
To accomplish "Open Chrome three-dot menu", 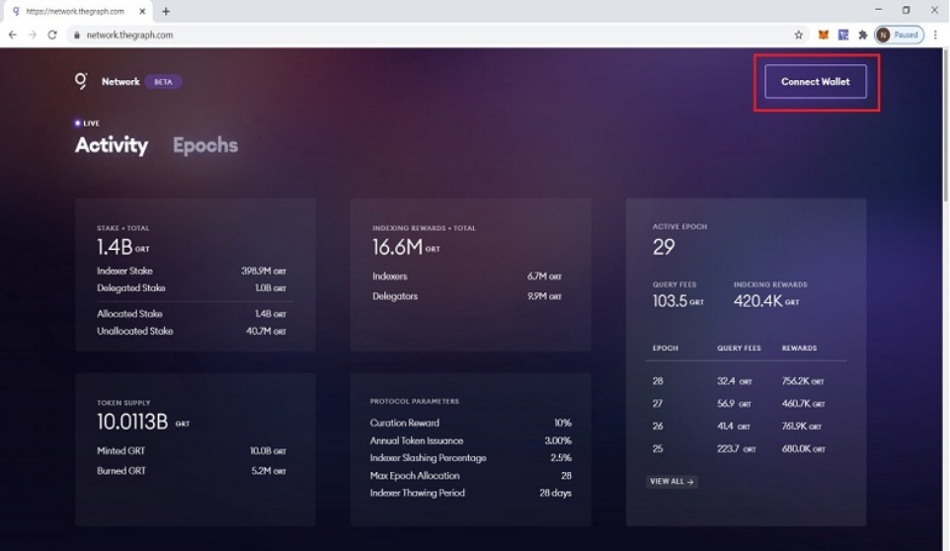I will (935, 36).
